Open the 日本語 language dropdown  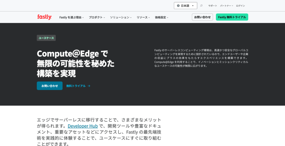click(x=185, y=6)
